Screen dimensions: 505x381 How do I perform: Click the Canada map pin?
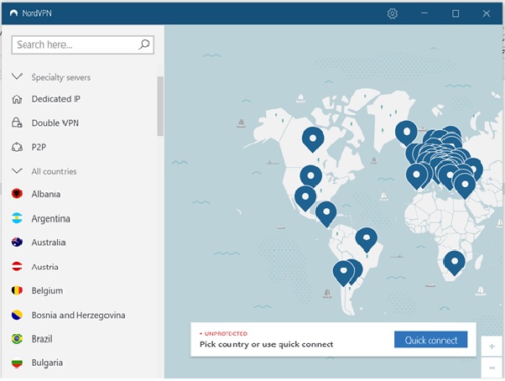[x=313, y=139]
